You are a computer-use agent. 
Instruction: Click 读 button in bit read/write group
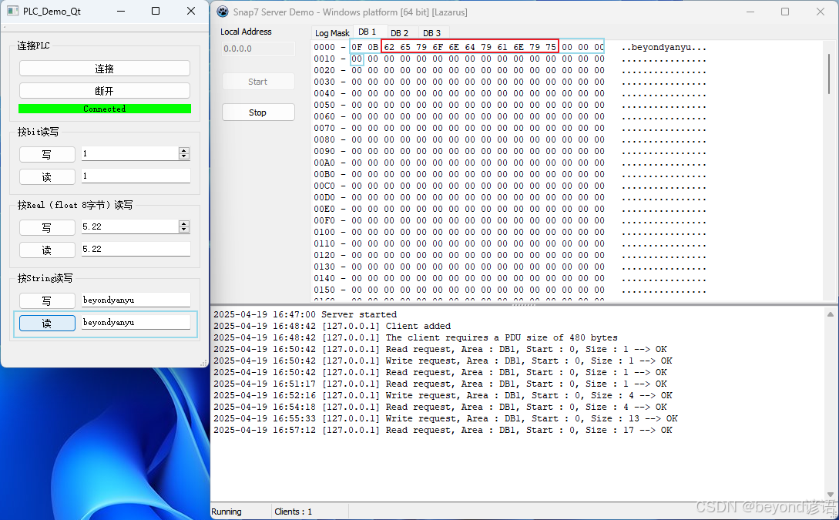coord(47,176)
